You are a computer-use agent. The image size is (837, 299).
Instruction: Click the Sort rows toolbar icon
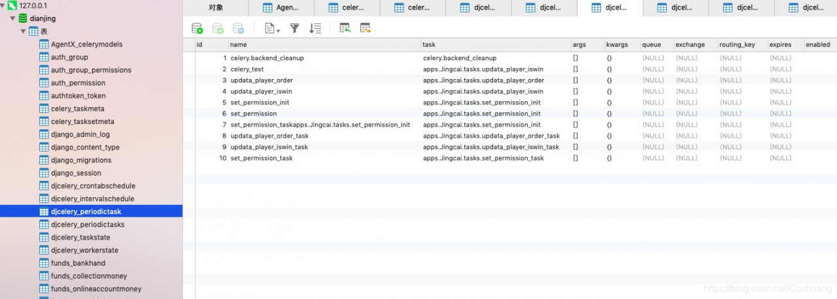[315, 28]
